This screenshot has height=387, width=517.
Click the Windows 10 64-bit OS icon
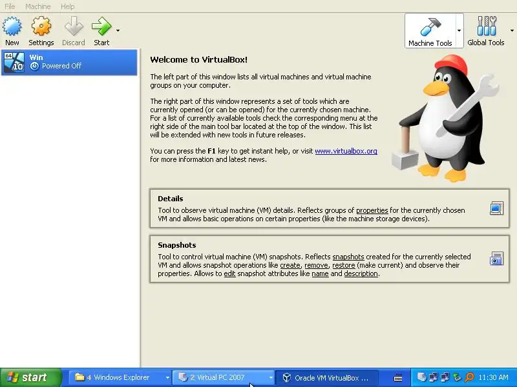tap(14, 62)
